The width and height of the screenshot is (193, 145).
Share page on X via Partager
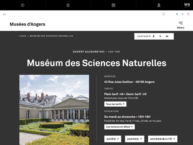pyautogui.click(x=160, y=36)
